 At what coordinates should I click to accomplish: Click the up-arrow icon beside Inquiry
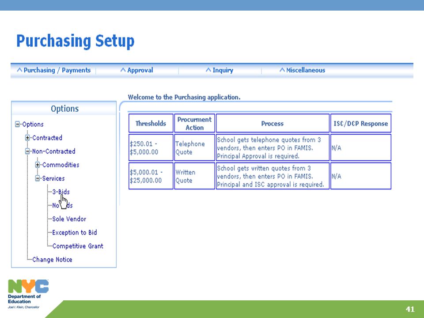click(x=208, y=70)
